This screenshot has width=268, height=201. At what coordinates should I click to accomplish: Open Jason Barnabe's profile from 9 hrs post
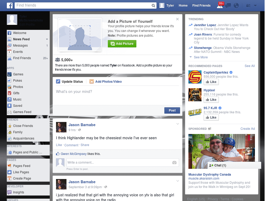82,125
